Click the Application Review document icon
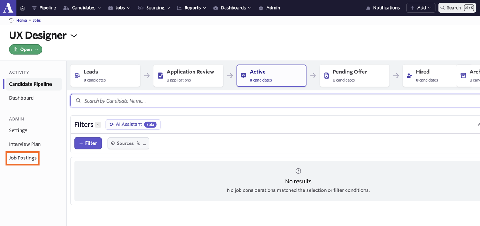The image size is (480, 226). click(160, 76)
